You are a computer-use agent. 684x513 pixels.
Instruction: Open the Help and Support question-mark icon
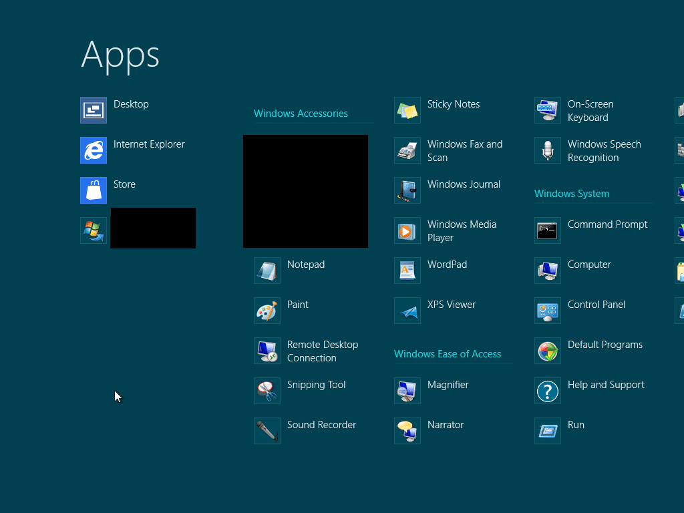pos(548,391)
